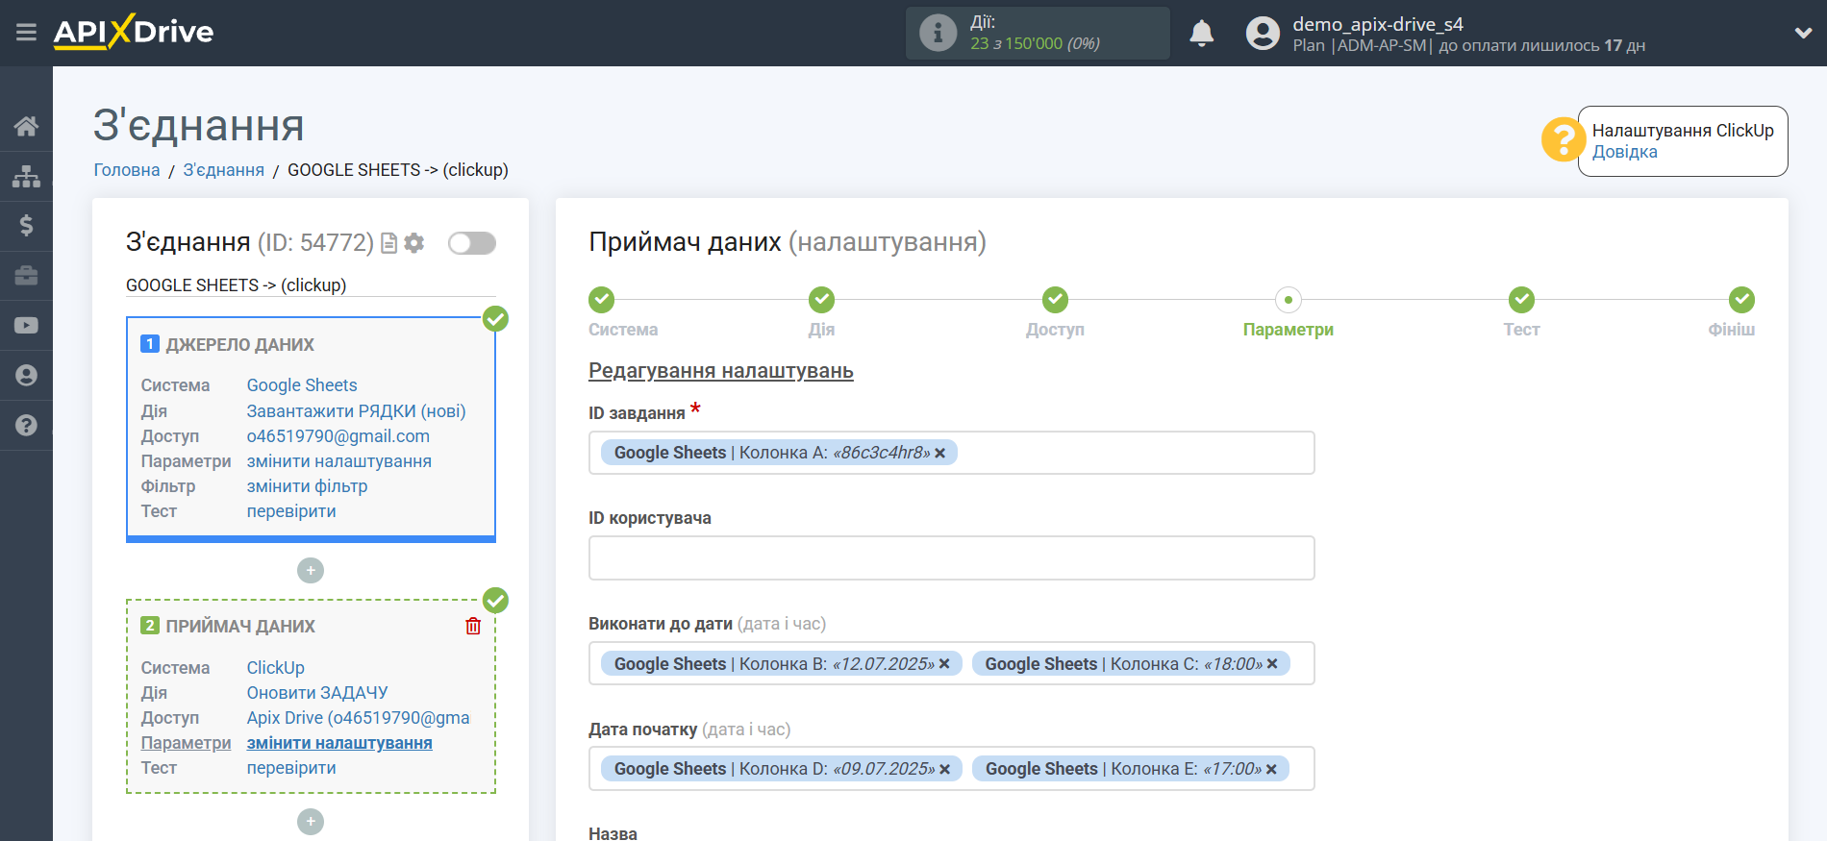The image size is (1827, 841).
Task: Click the З'єднання breadcrumb link
Action: point(223,170)
